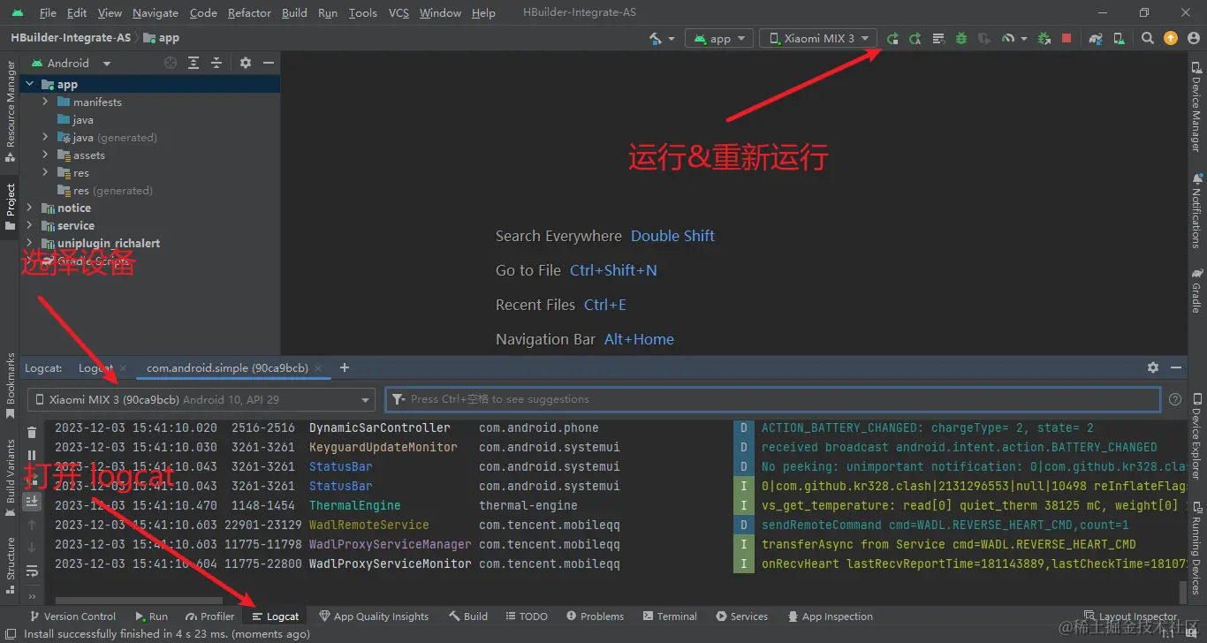Stop the running app with red square

pos(1067,38)
